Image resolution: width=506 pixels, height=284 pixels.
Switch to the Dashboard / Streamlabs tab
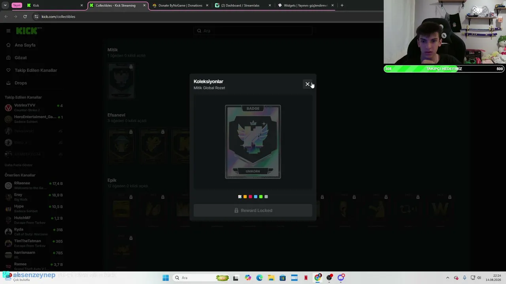click(x=243, y=6)
